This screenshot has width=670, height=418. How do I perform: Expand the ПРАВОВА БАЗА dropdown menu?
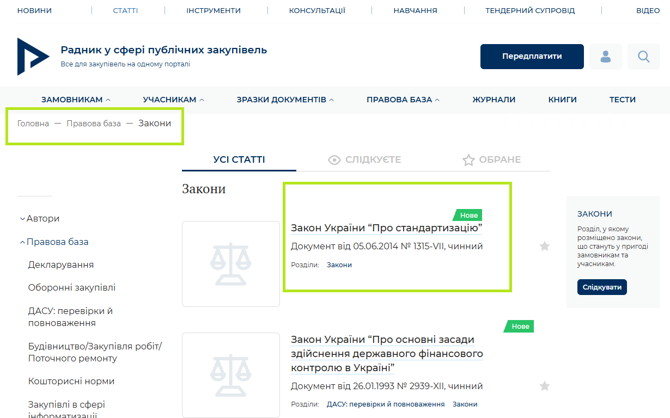(x=403, y=100)
